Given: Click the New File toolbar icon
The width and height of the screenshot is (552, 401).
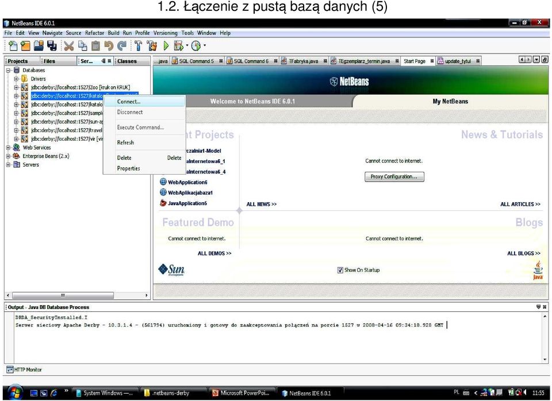Looking at the screenshot, I should [x=13, y=46].
